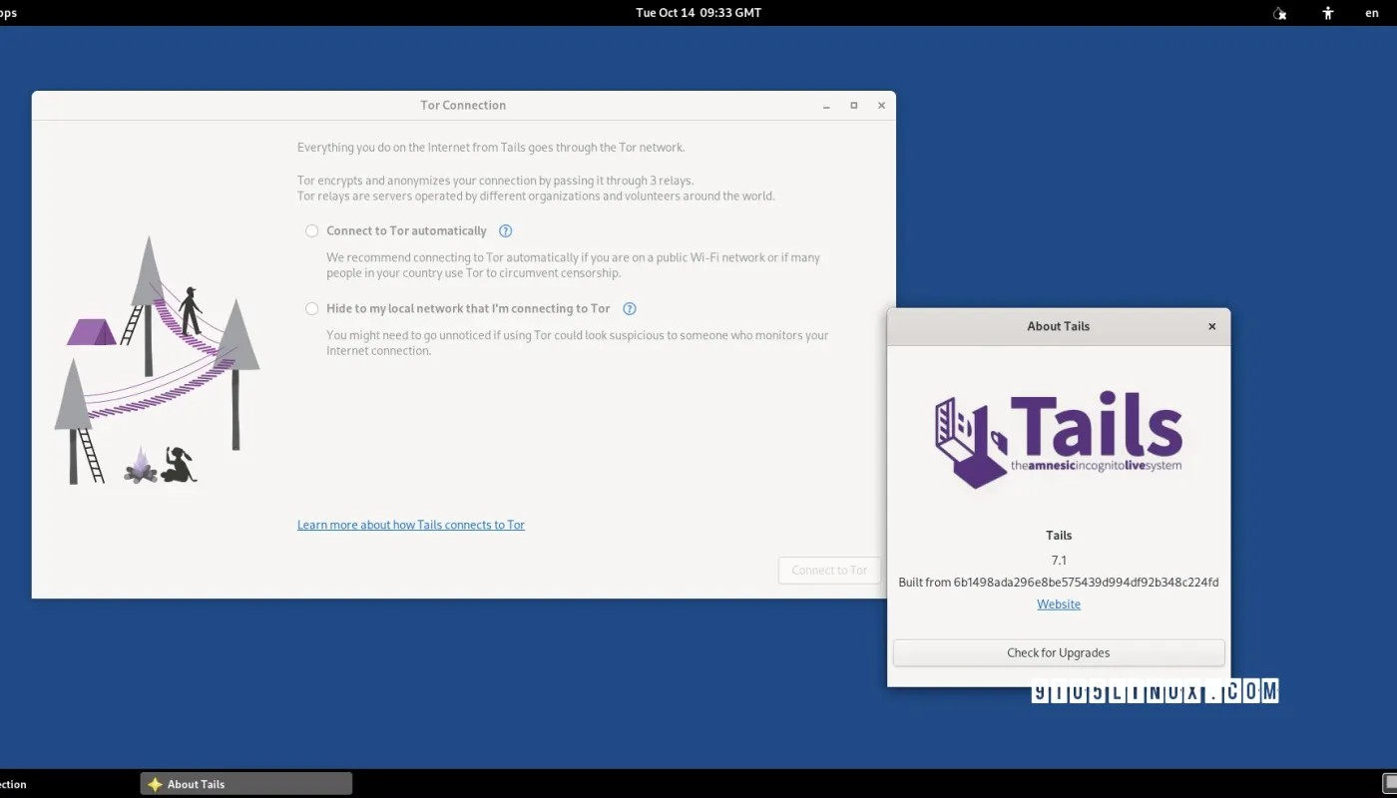Visit the Tails Website link
This screenshot has width=1397, height=798.
[x=1058, y=603]
